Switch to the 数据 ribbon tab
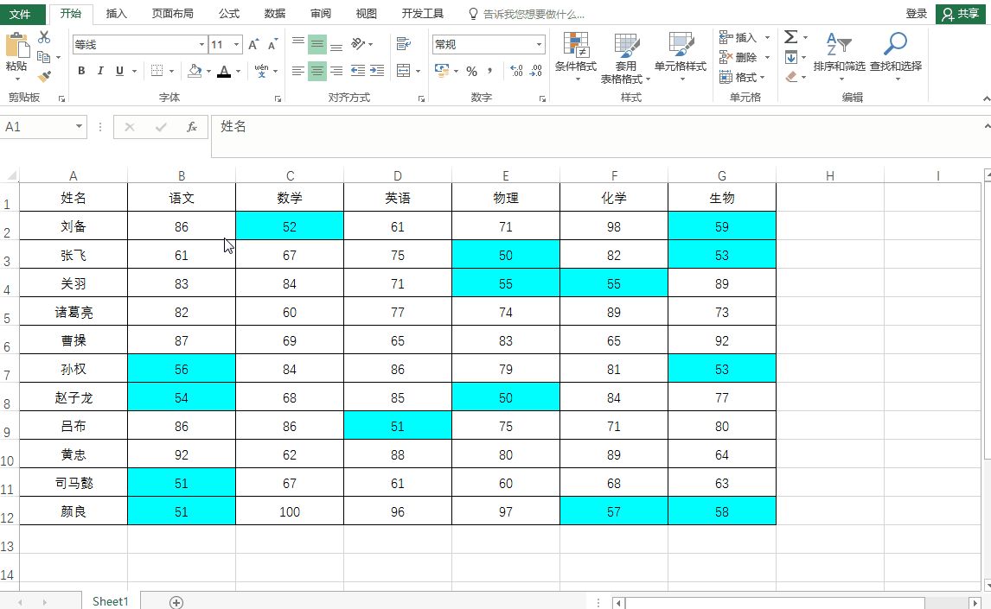Image resolution: width=991 pixels, height=609 pixels. [274, 13]
